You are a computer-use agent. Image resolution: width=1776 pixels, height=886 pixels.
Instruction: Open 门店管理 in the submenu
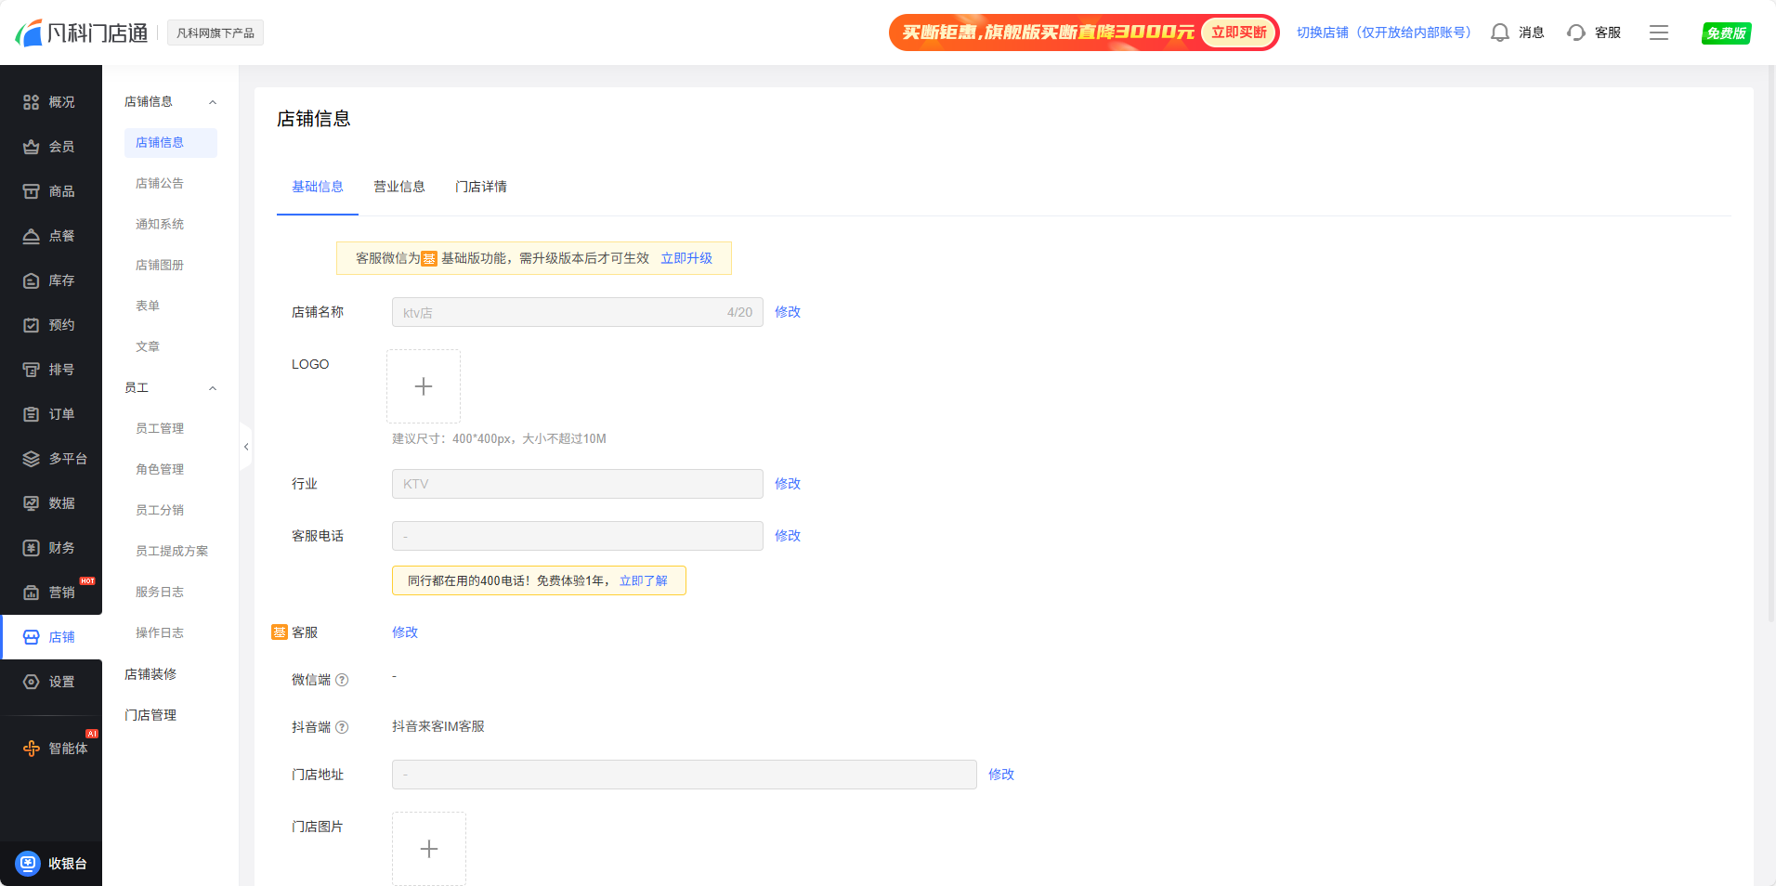(150, 715)
